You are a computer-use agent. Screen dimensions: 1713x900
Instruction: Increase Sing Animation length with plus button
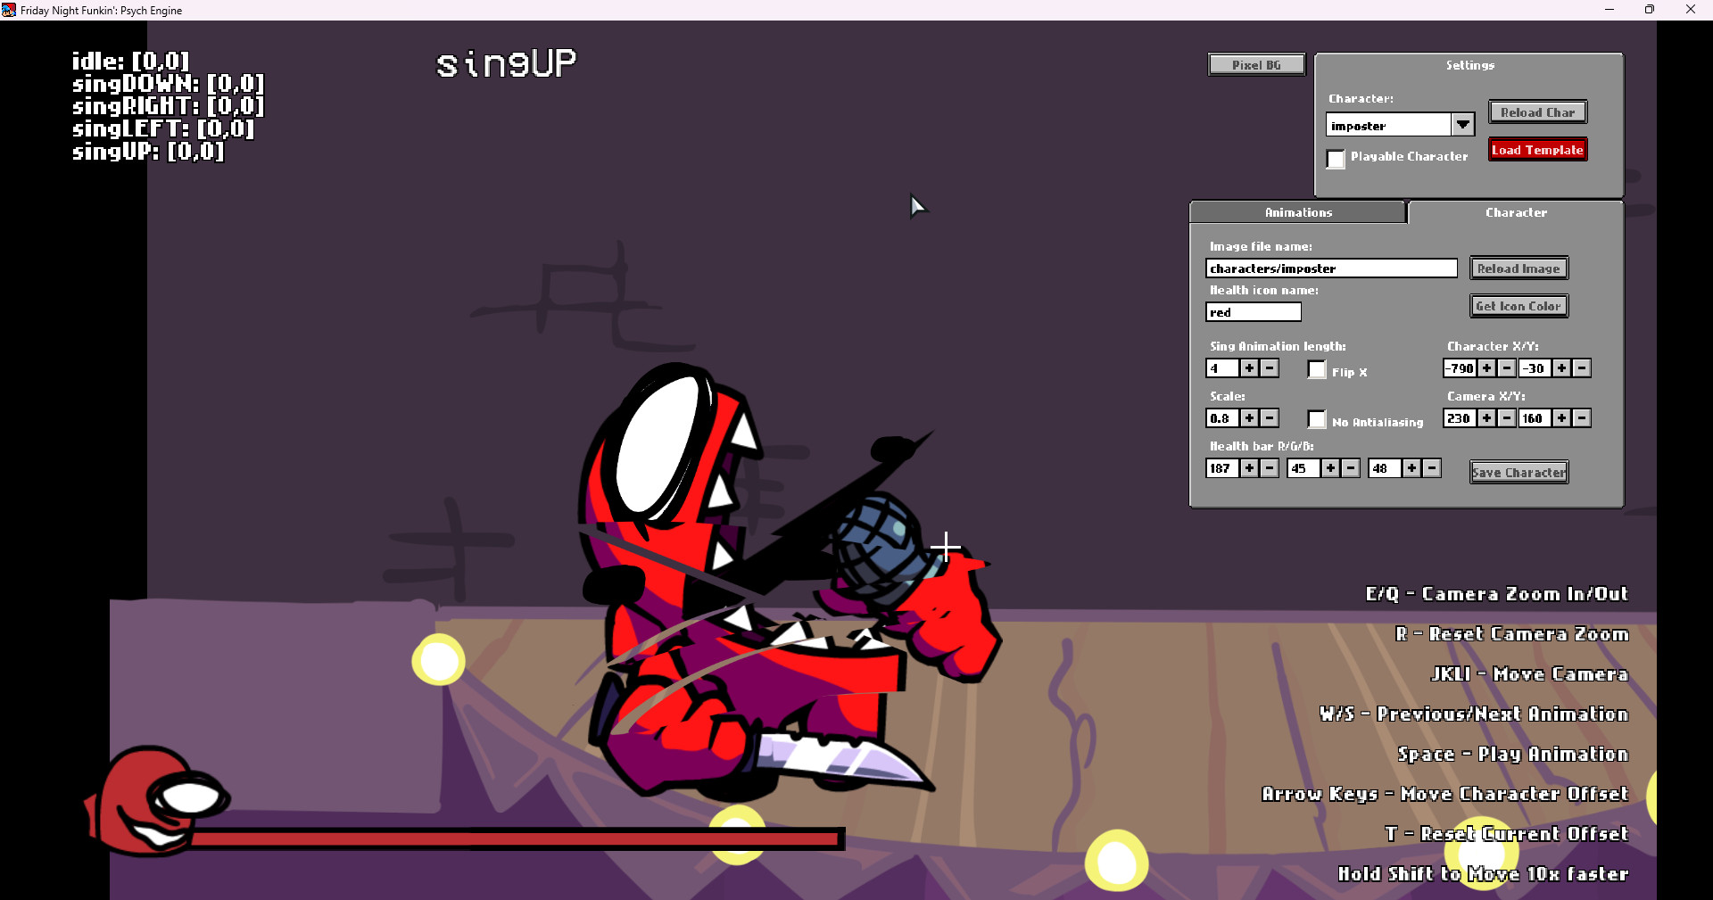click(1249, 367)
